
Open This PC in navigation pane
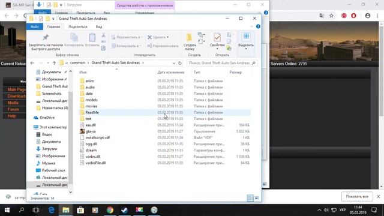53,127
